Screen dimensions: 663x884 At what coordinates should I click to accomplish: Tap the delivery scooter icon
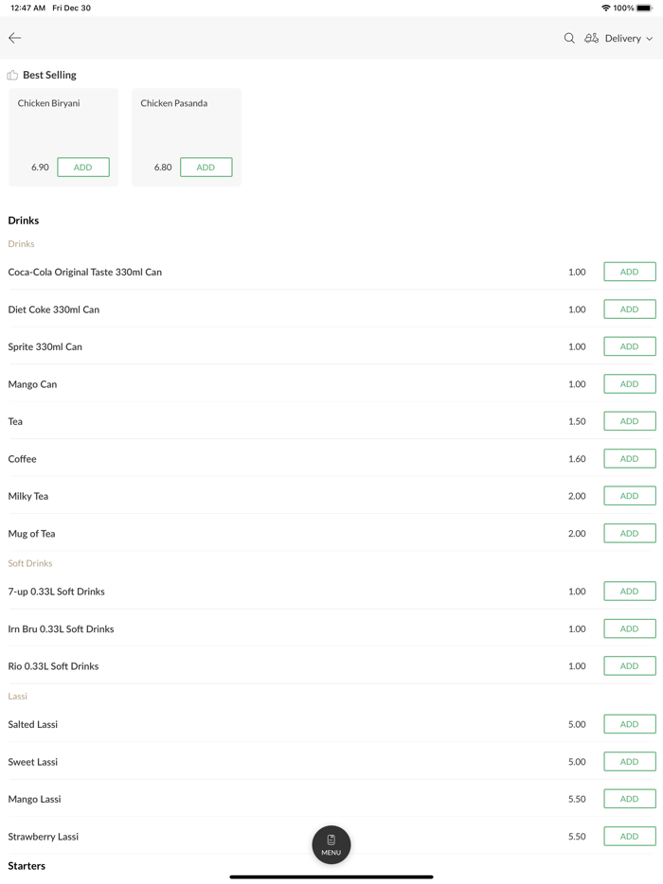[x=591, y=38]
